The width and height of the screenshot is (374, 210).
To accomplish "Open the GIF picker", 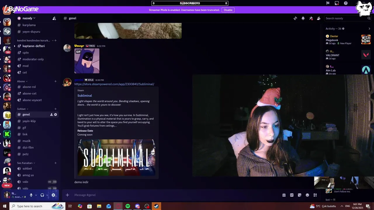I will pyautogui.click(x=292, y=195).
